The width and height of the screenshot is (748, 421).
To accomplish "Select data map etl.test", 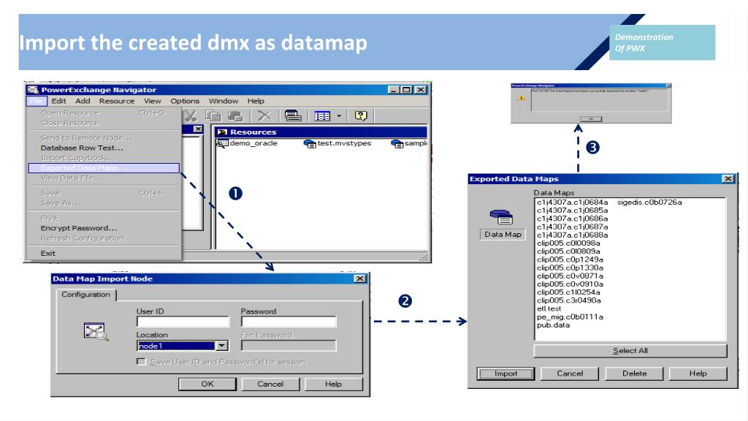I will pyautogui.click(x=549, y=309).
